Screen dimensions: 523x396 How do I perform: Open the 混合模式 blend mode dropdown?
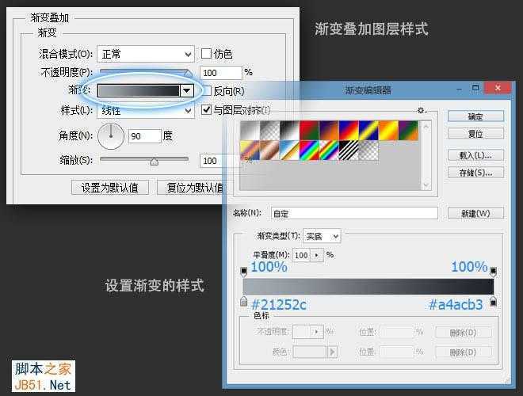tap(146, 54)
